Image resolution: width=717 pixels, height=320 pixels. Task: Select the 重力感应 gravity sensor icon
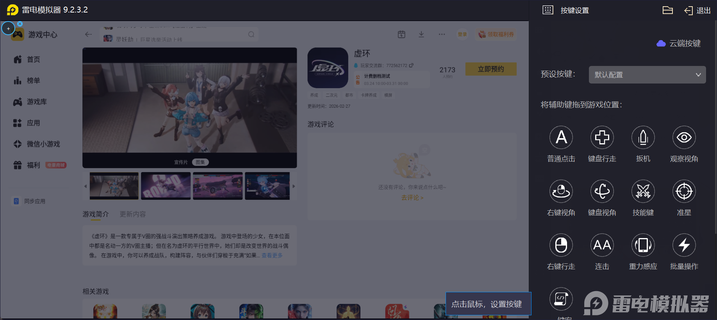(643, 245)
